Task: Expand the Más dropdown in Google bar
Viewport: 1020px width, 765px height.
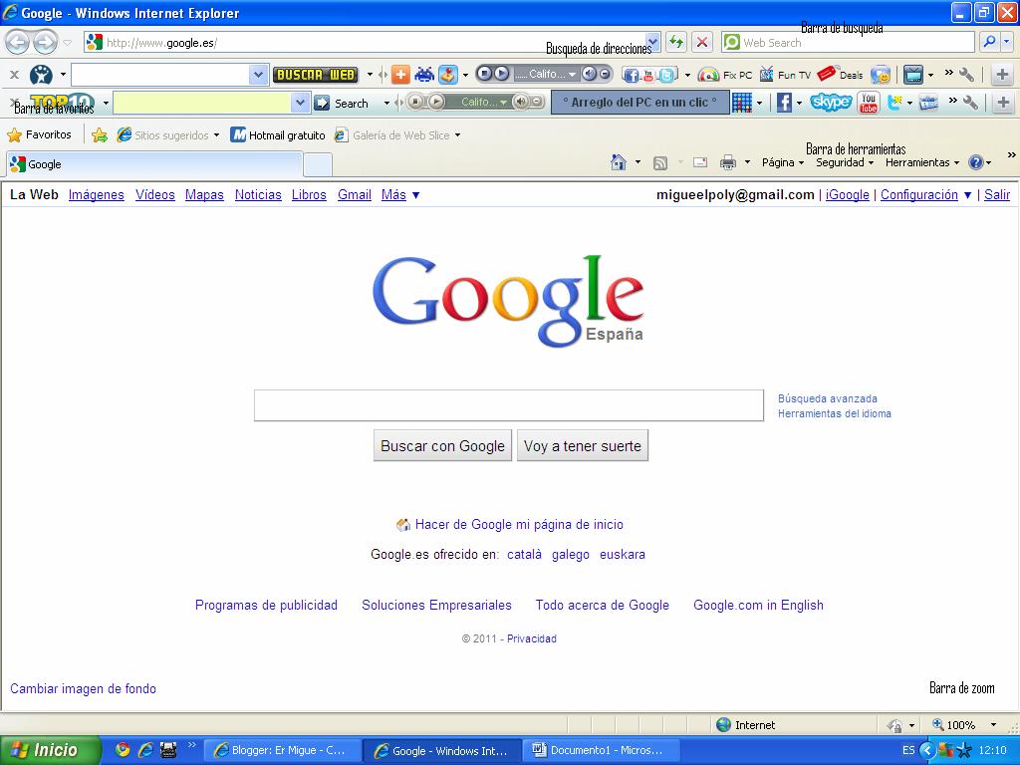Action: click(416, 195)
